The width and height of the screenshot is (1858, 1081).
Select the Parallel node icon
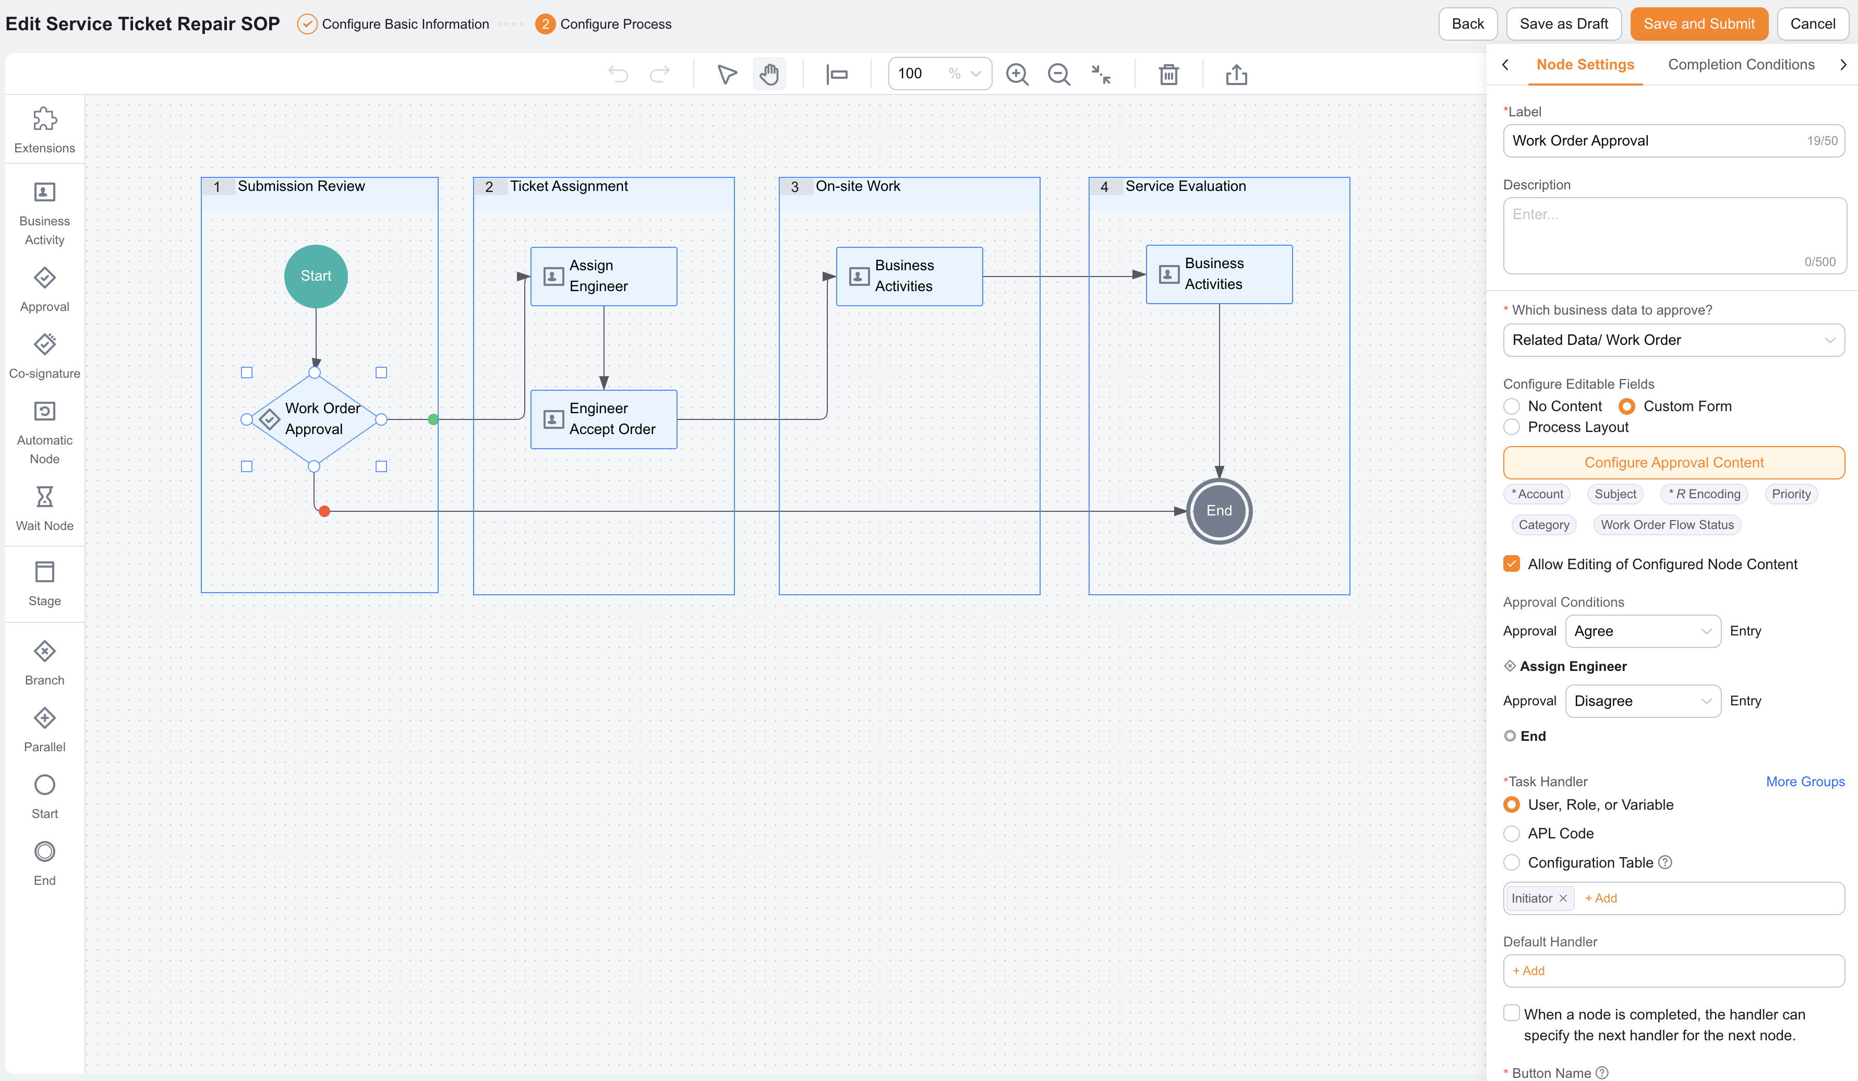click(x=44, y=718)
